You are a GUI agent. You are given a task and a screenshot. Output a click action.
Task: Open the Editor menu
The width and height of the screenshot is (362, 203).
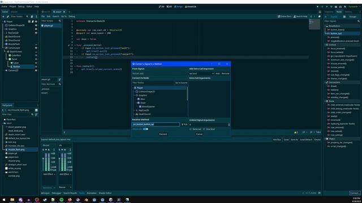[29, 7]
